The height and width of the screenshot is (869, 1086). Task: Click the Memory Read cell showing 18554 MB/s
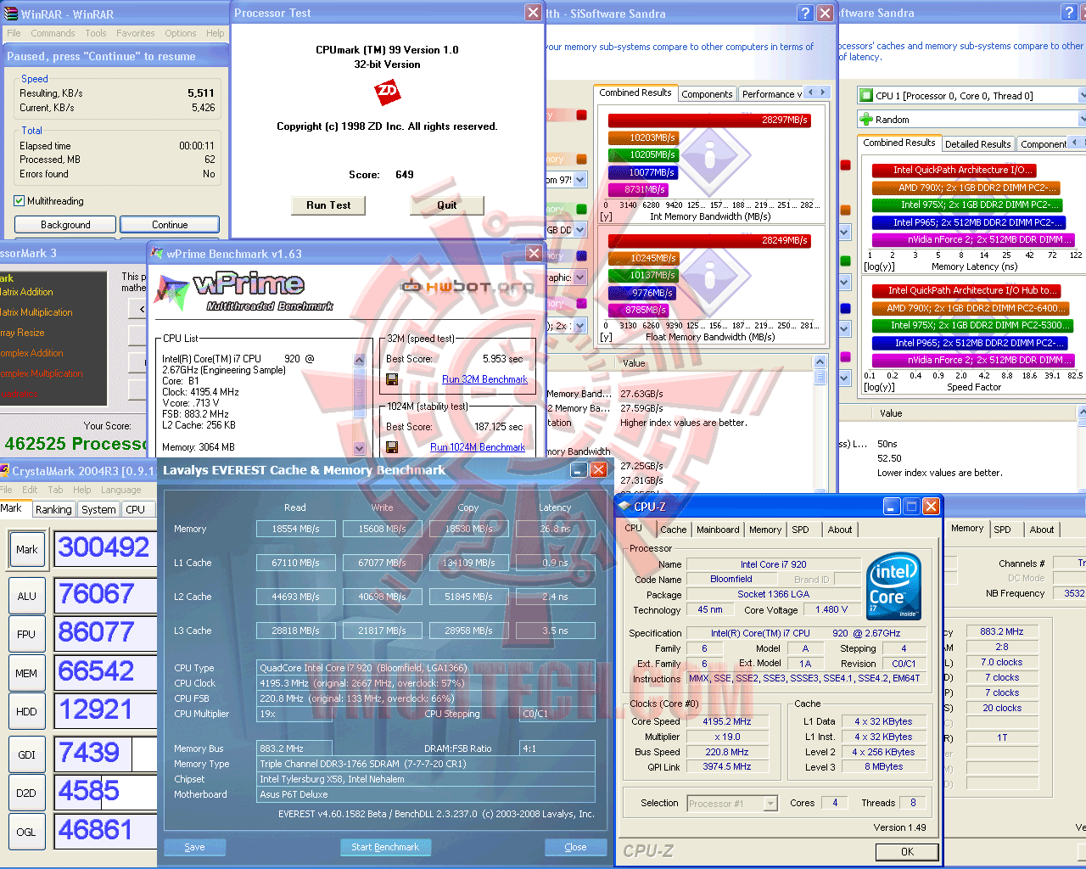click(295, 529)
